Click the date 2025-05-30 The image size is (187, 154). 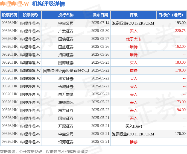tap(100, 31)
